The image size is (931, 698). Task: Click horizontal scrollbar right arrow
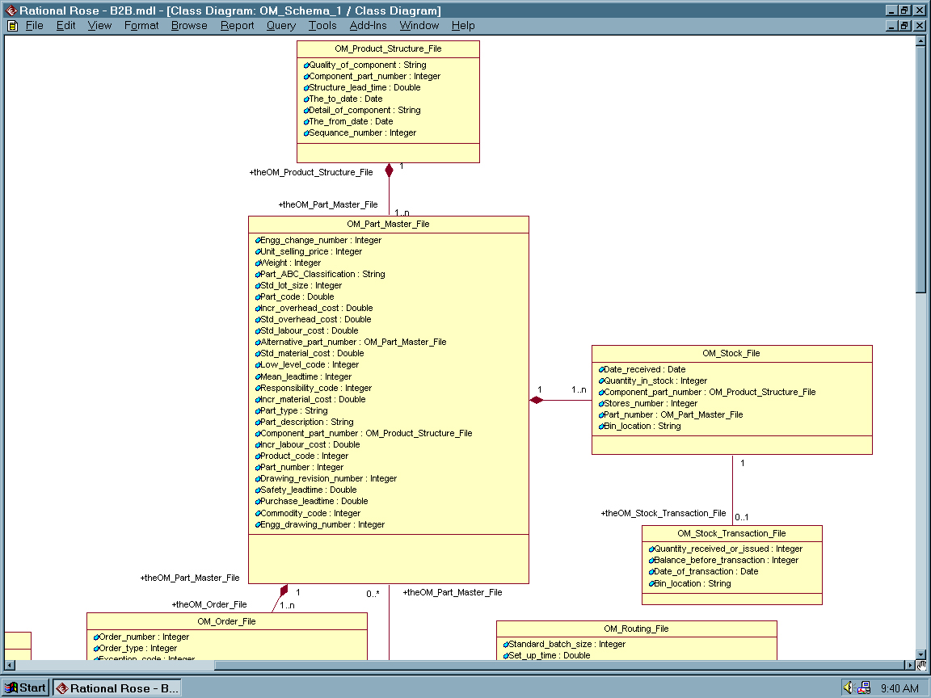910,665
